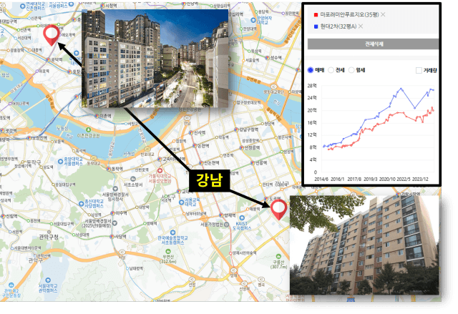The height and width of the screenshot is (314, 458).
Task: Click the 2023/12 date label on chart
Action: (420, 180)
